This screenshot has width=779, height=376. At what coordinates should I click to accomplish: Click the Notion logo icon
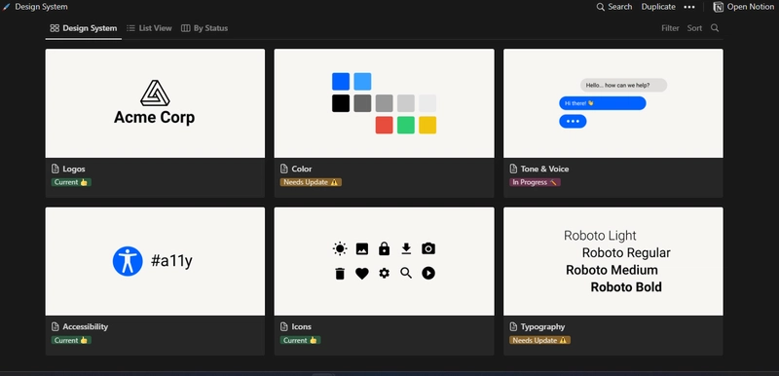click(x=719, y=7)
